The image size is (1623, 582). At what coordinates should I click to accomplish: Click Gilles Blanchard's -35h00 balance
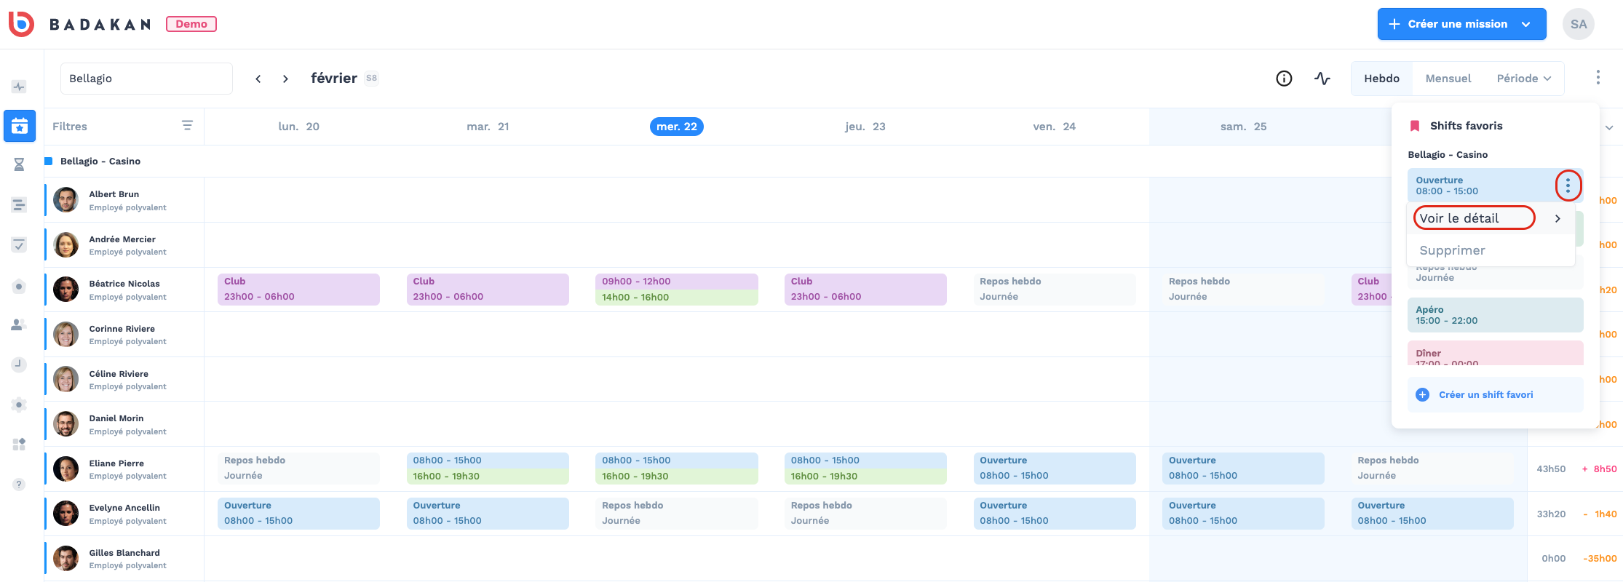point(1600,559)
